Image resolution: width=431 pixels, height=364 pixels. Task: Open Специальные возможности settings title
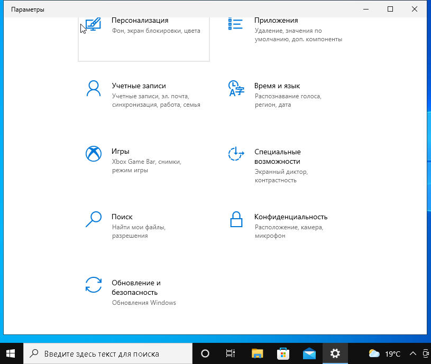tap(277, 156)
